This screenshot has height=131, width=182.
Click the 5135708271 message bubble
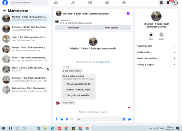[x=68, y=102]
